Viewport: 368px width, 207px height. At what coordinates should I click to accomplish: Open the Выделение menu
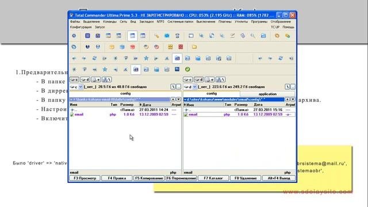coord(91,22)
